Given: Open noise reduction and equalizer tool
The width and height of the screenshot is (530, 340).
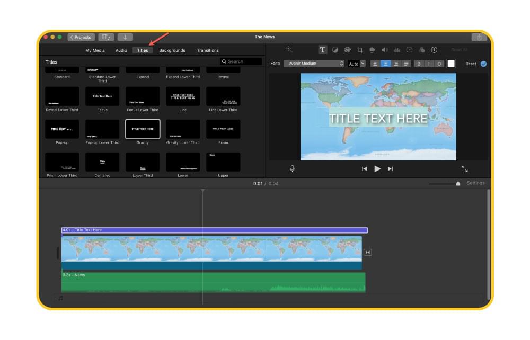Looking at the screenshot, I should [x=397, y=50].
